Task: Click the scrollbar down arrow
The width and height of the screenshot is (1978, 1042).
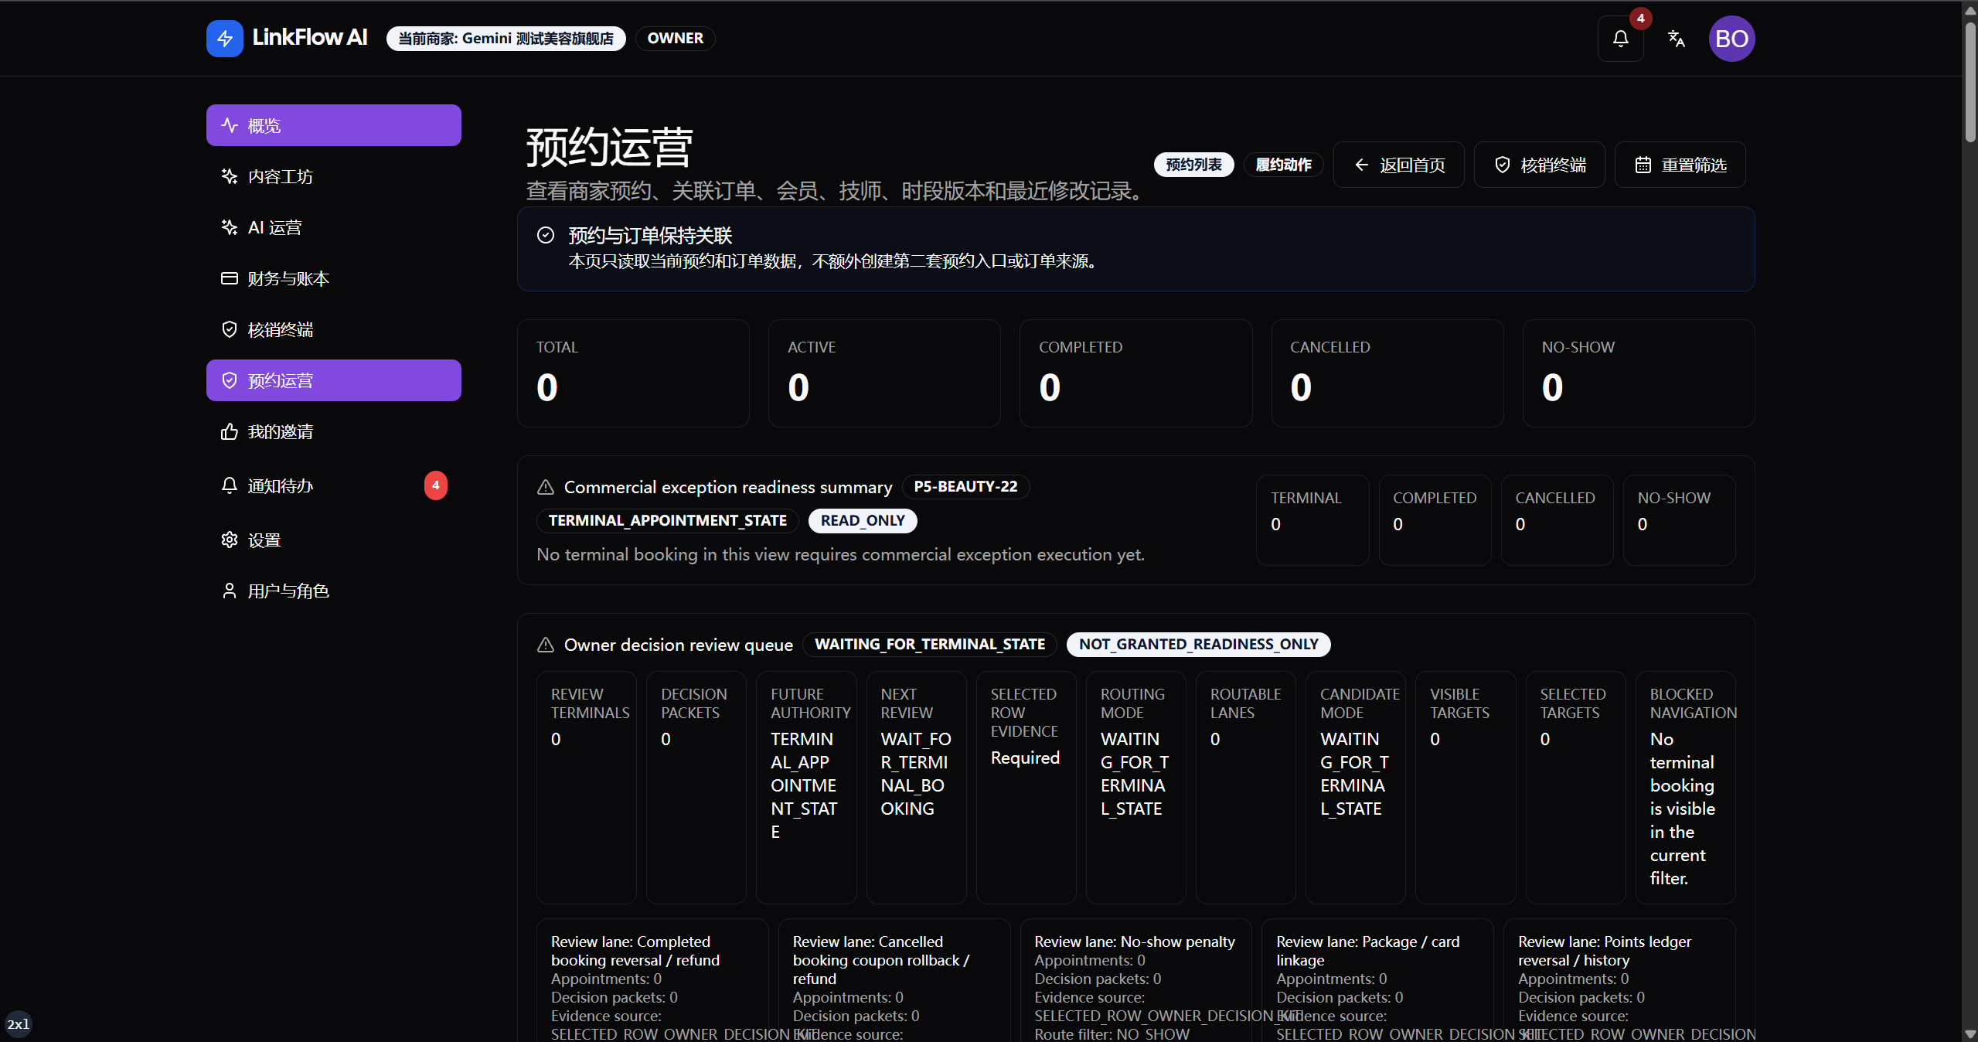Action: (1970, 1034)
